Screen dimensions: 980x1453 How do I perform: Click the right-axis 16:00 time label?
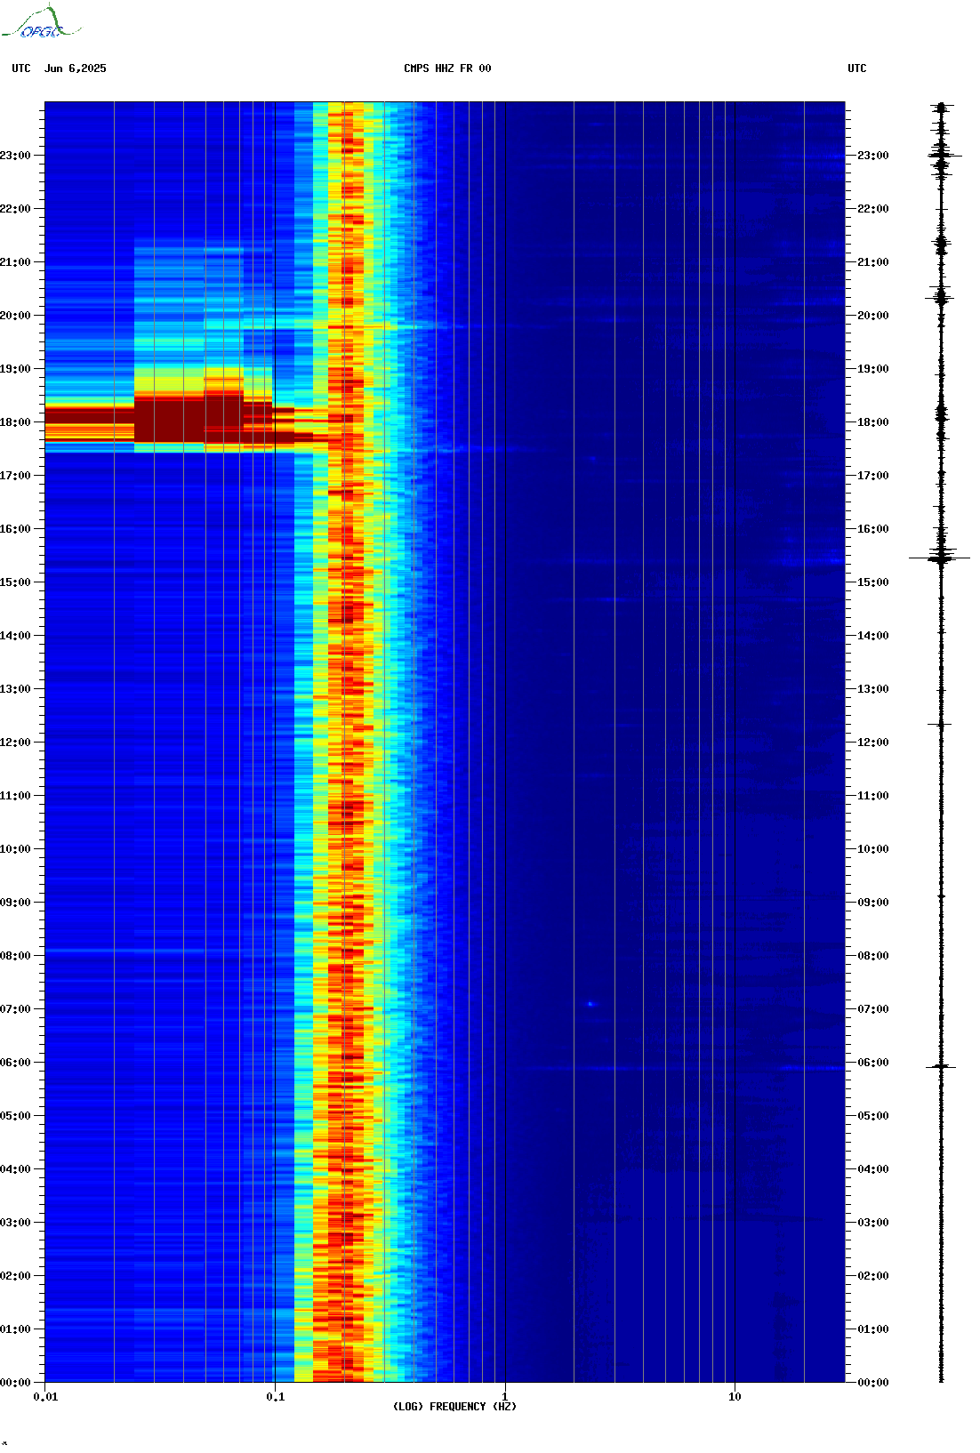[873, 529]
